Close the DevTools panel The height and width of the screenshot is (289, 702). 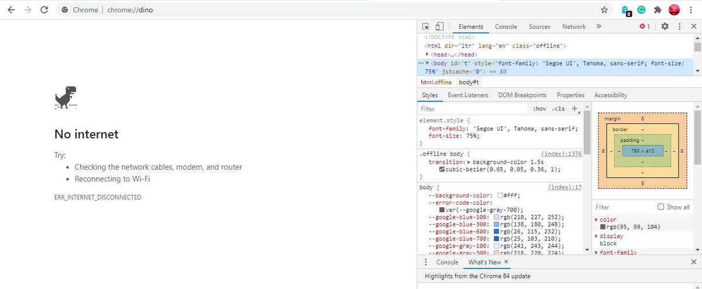694,26
